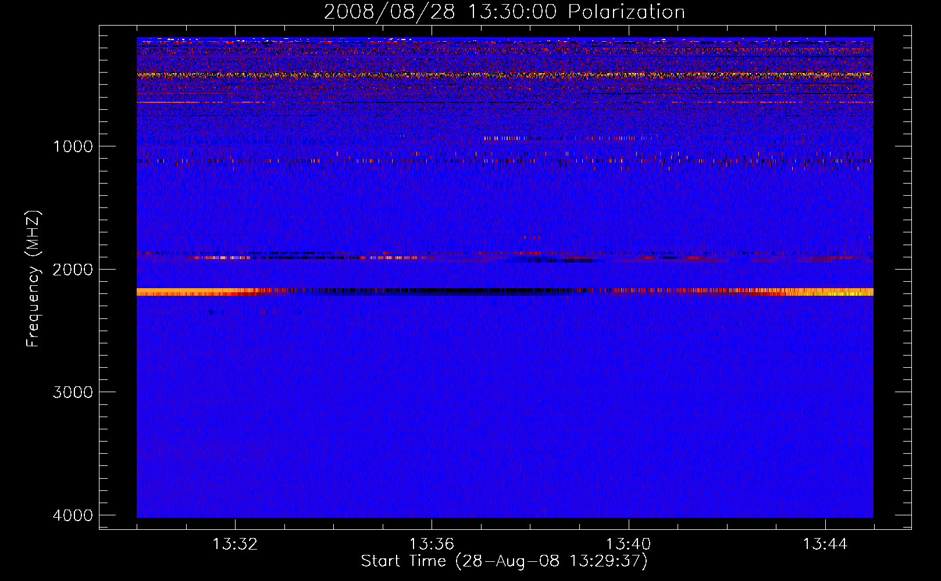Click the 1000 frequency tick label
The width and height of the screenshot is (941, 581).
point(73,146)
